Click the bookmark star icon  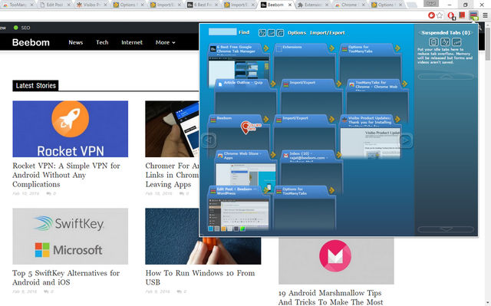[440, 15]
